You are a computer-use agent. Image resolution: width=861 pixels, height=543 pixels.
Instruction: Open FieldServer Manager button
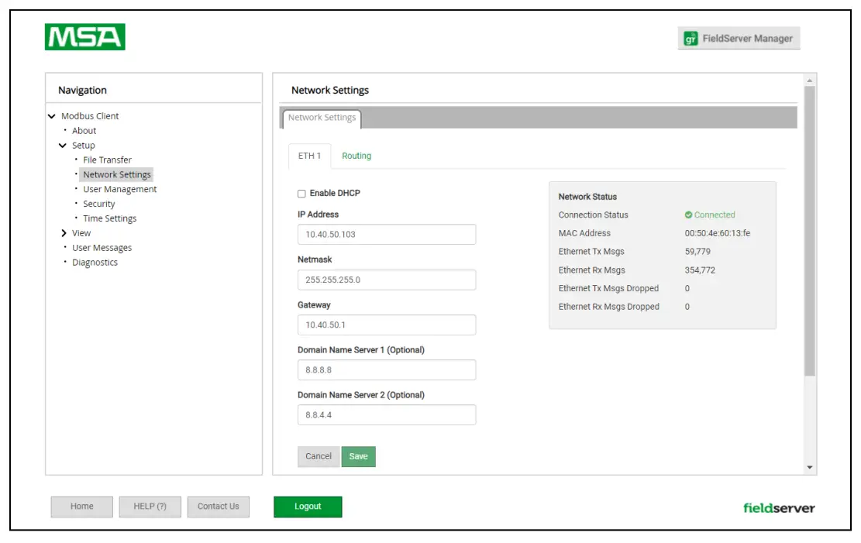tap(739, 39)
